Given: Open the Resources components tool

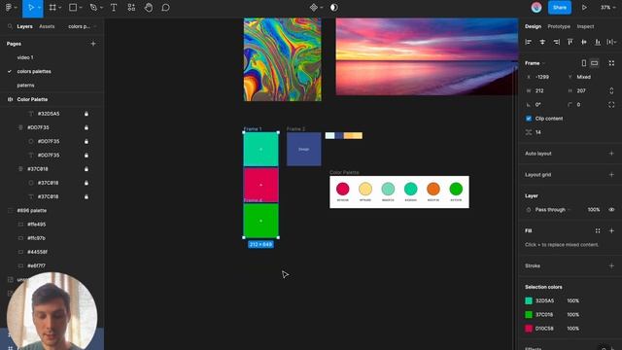Looking at the screenshot, I should pyautogui.click(x=131, y=8).
